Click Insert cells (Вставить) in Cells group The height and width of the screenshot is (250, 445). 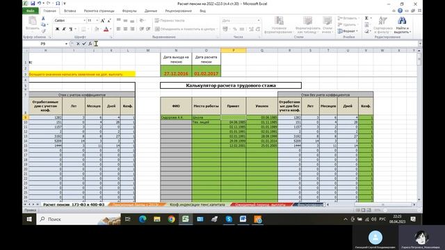(x=348, y=18)
